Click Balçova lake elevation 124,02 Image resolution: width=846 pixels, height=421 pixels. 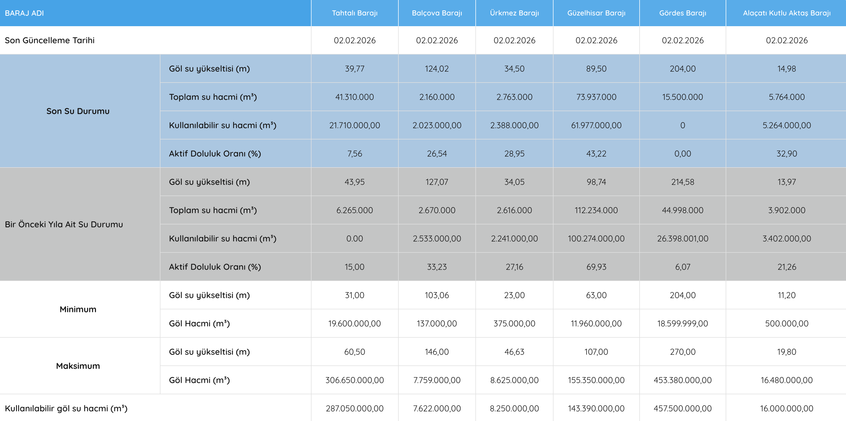pyautogui.click(x=436, y=69)
